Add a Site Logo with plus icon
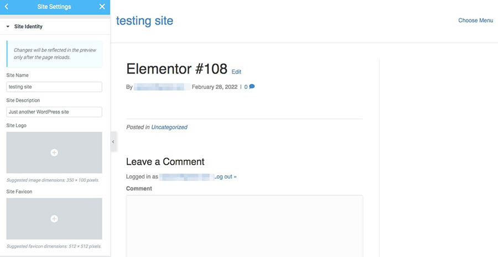 [x=54, y=153]
